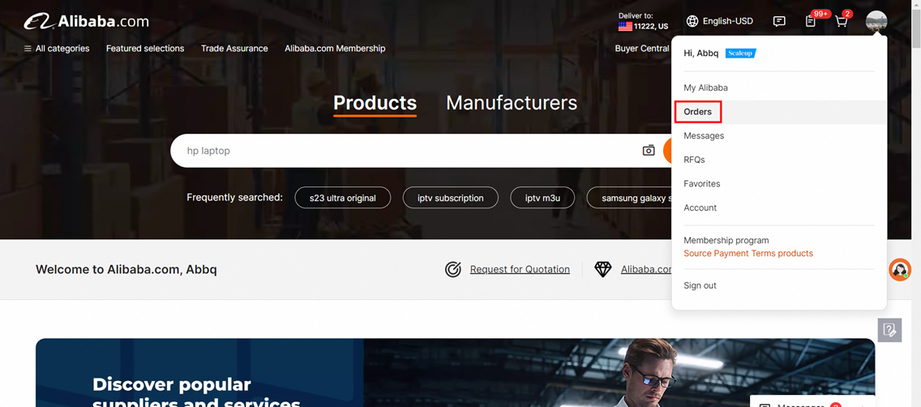Viewport: 921px width, 407px height.
Task: Expand the All categories menu
Action: coord(57,48)
